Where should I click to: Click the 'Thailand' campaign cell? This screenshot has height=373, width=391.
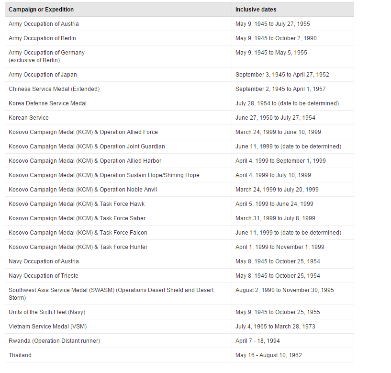tap(20, 355)
